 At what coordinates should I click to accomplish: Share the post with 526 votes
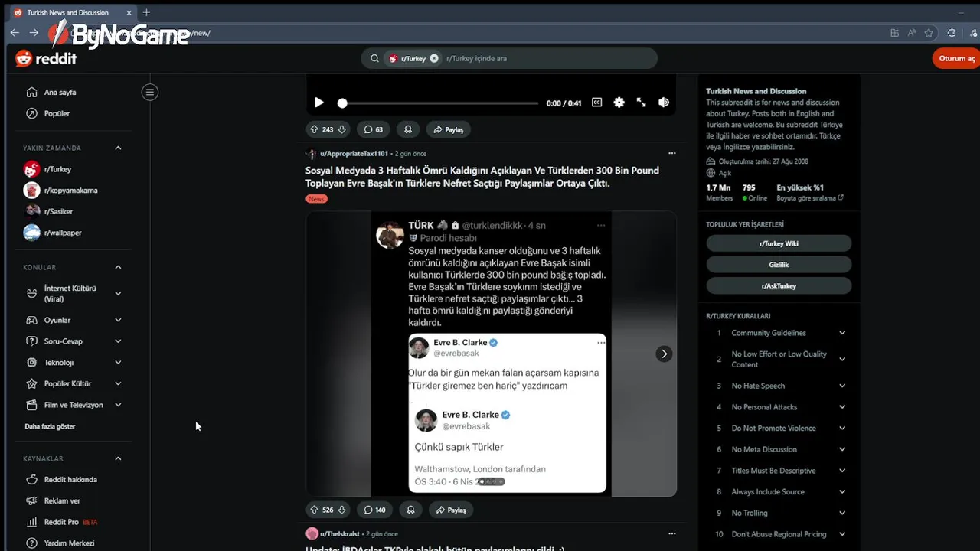pyautogui.click(x=451, y=510)
